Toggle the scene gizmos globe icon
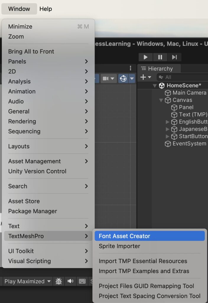208x303 pixels. [x=123, y=78]
